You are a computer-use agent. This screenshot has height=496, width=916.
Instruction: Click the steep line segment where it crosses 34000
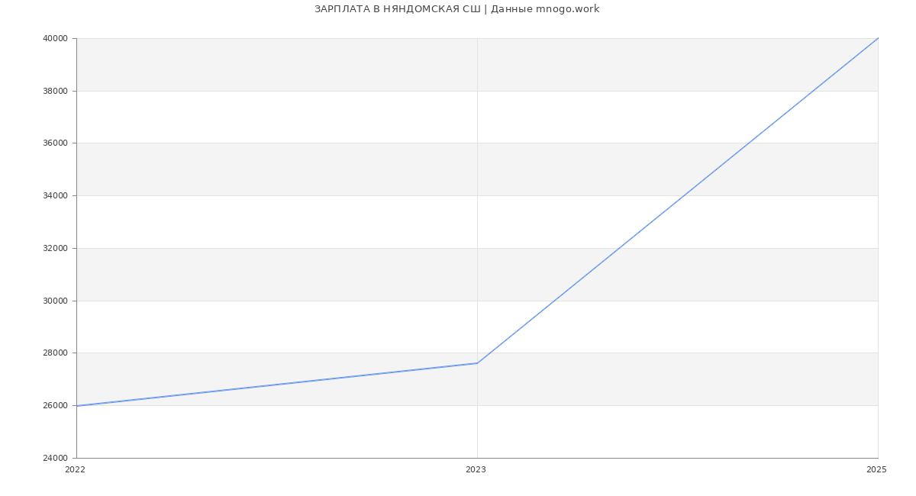684,195
